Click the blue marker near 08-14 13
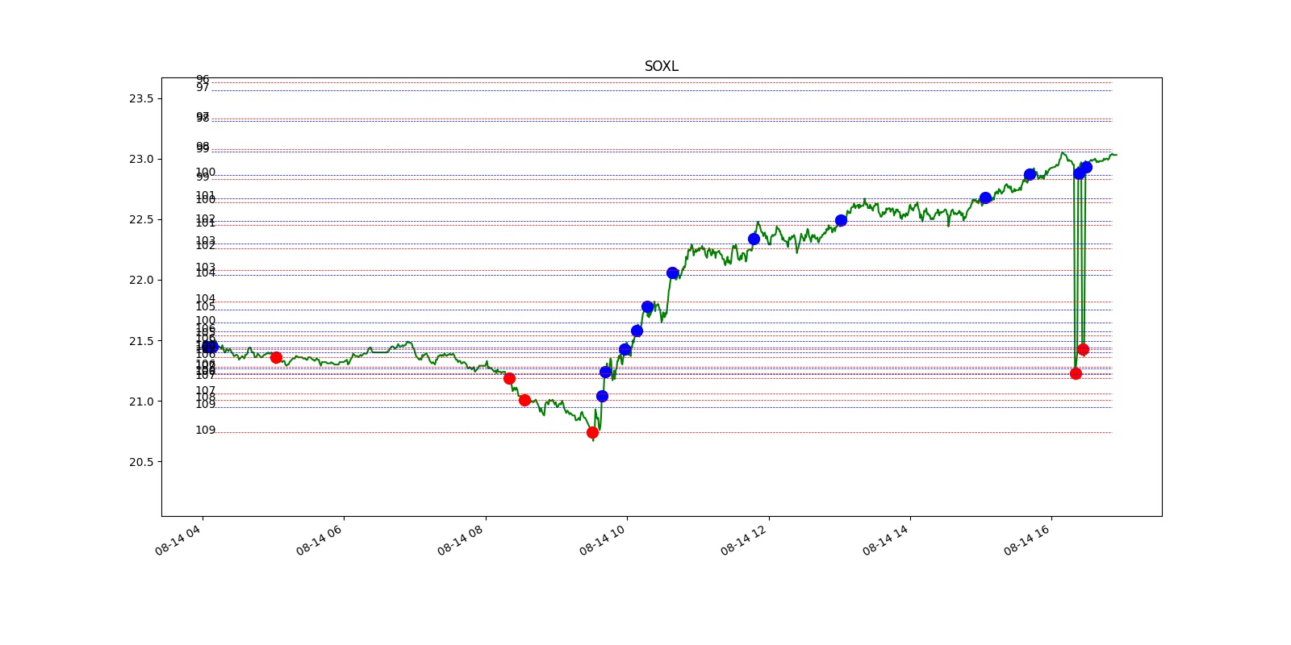 (841, 220)
